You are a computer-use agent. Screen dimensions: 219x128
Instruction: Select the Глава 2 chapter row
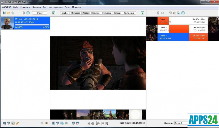[183, 29]
